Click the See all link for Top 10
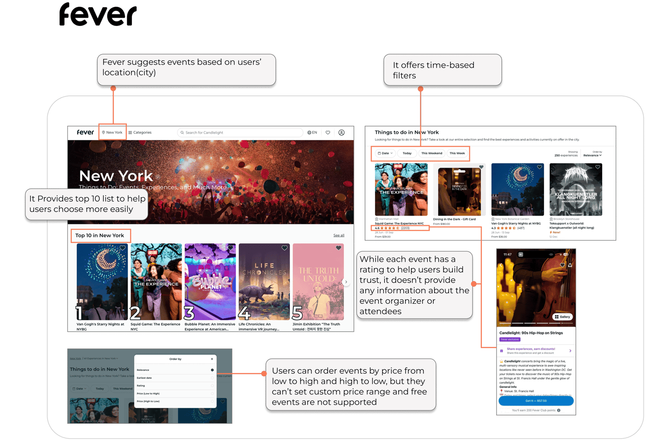The image size is (669, 440). click(x=339, y=236)
